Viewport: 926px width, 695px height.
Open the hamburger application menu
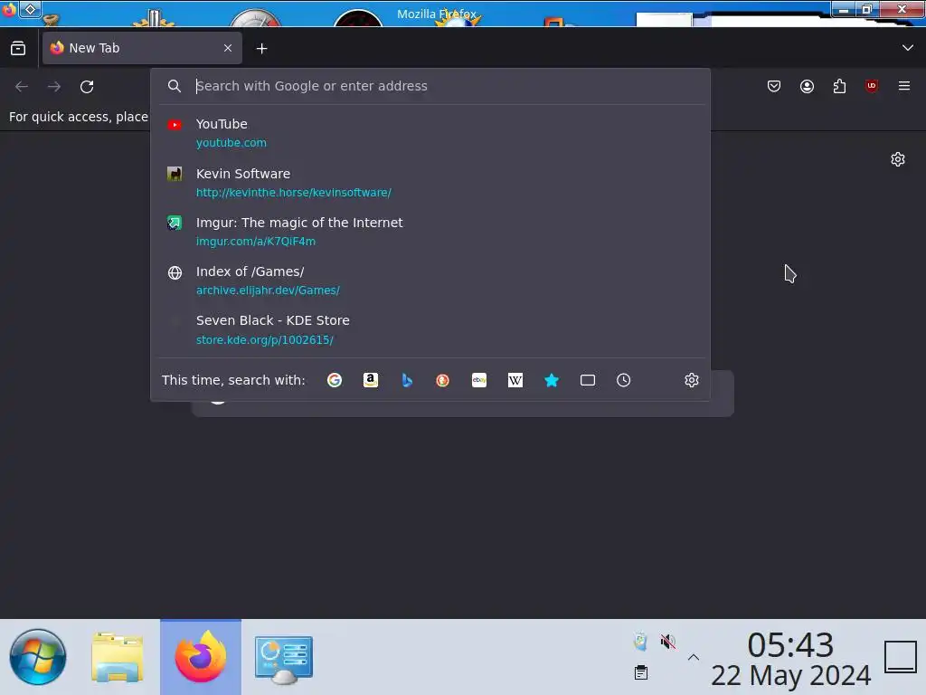pos(904,86)
